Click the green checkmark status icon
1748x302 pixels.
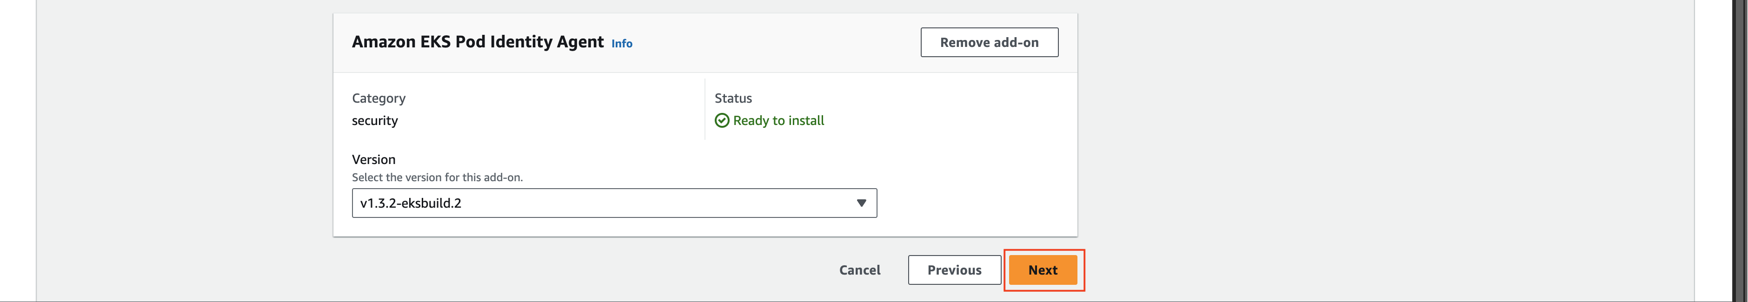tap(722, 120)
